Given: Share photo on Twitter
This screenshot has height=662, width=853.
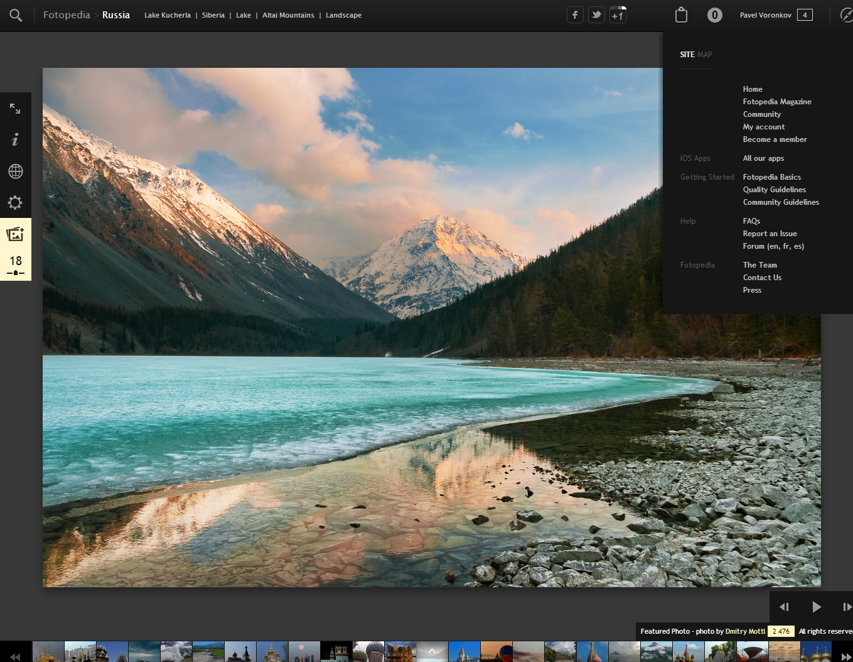Looking at the screenshot, I should [x=596, y=15].
